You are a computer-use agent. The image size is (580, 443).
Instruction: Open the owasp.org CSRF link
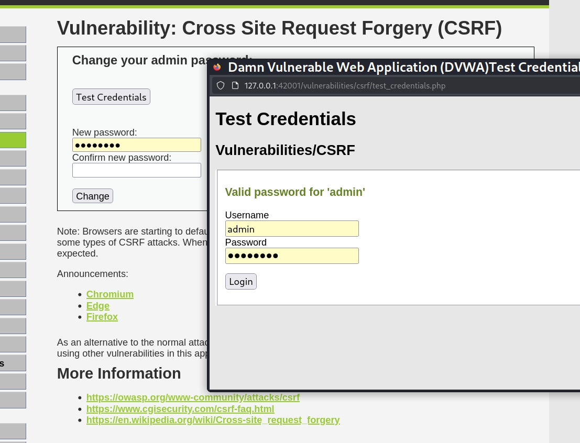click(x=193, y=397)
